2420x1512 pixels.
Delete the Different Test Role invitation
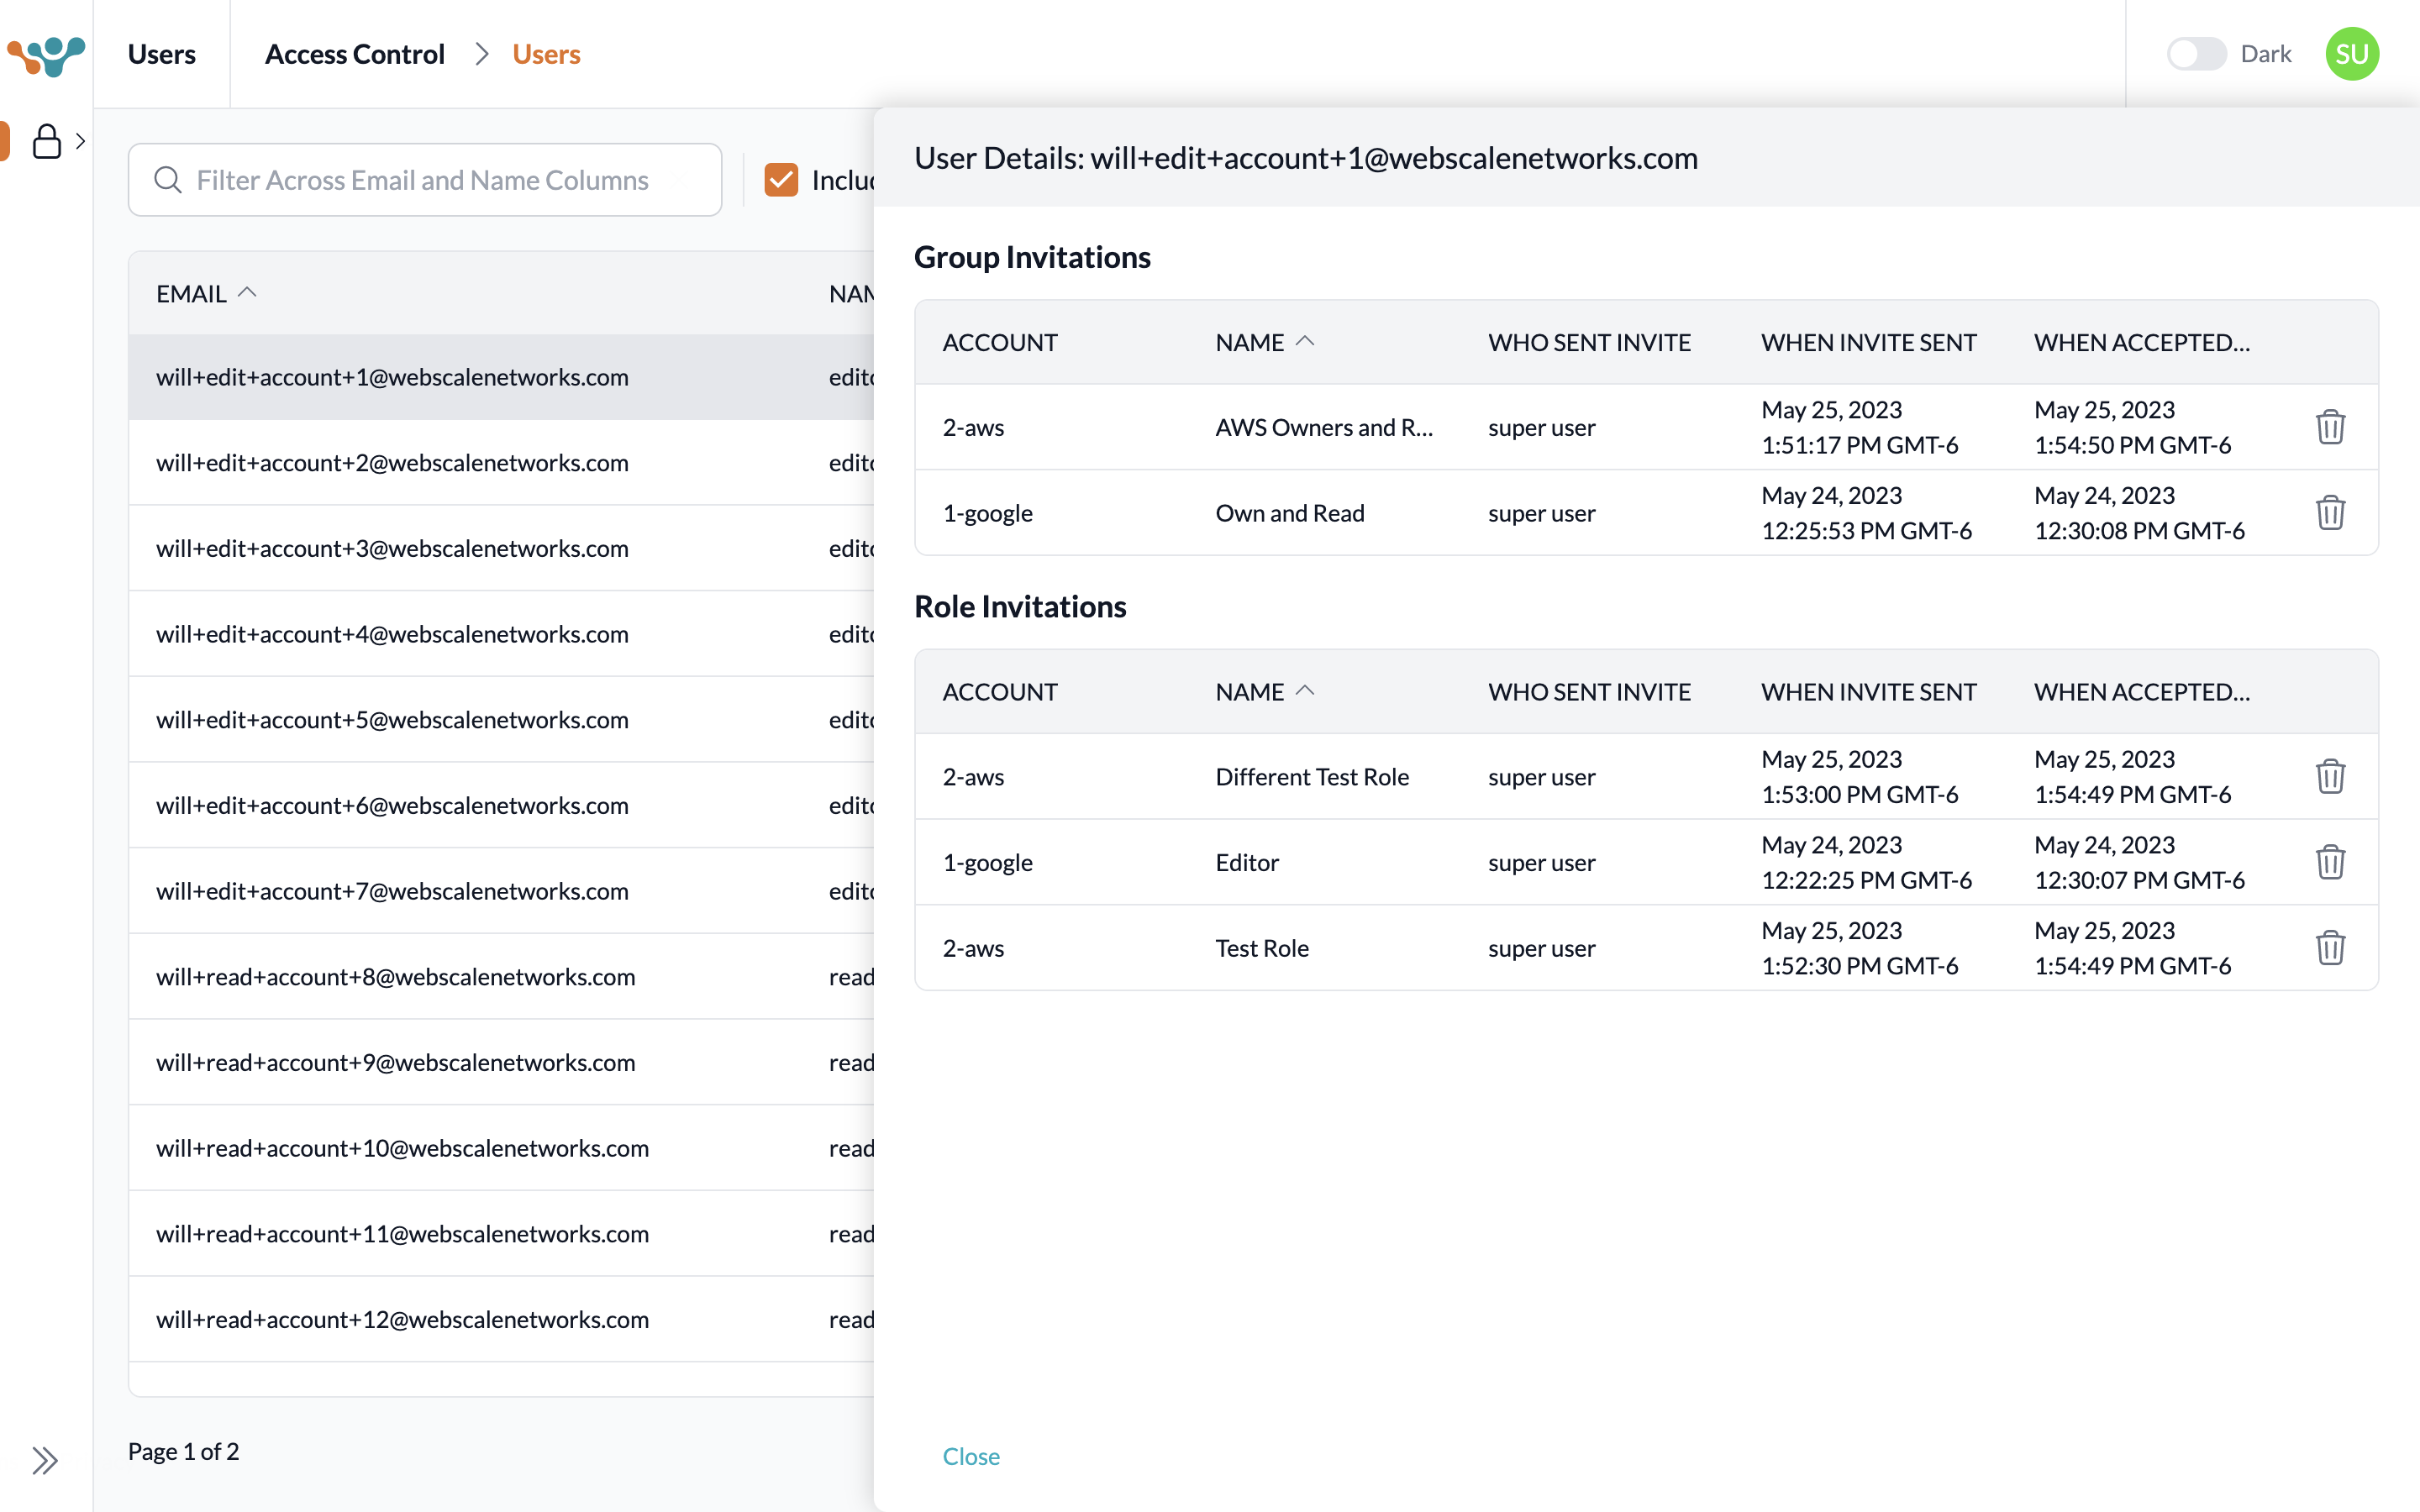2330,776
